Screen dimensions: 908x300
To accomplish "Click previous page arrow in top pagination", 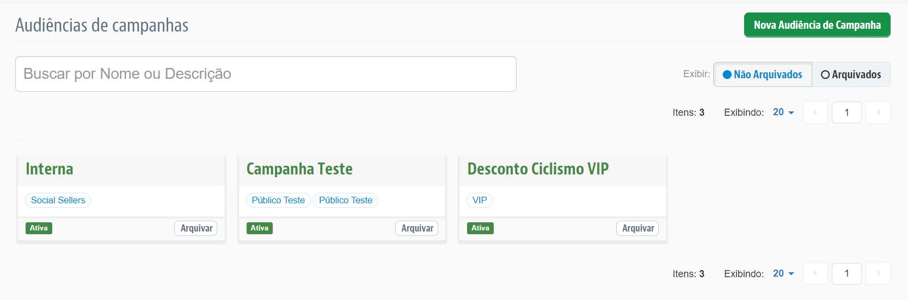I will [x=815, y=112].
